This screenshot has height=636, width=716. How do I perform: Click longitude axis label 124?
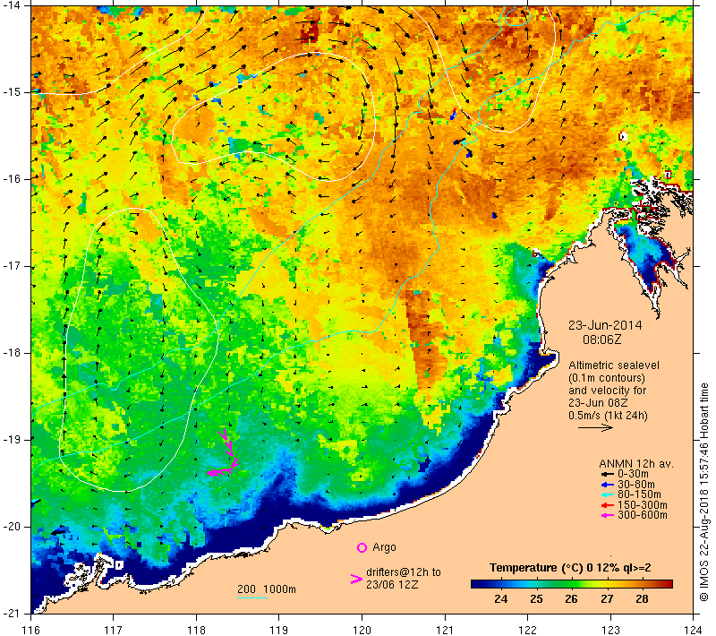(x=694, y=630)
